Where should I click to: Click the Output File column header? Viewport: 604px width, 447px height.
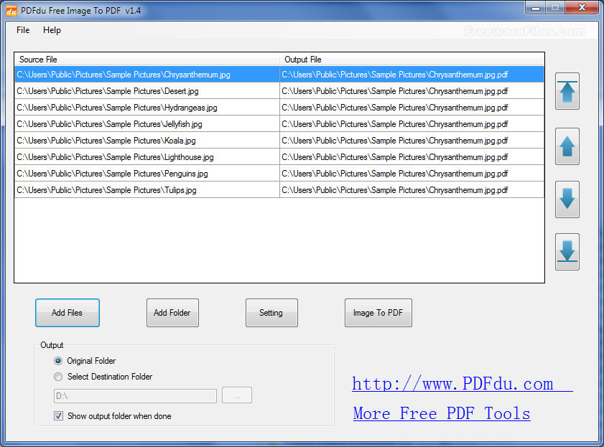coord(412,60)
